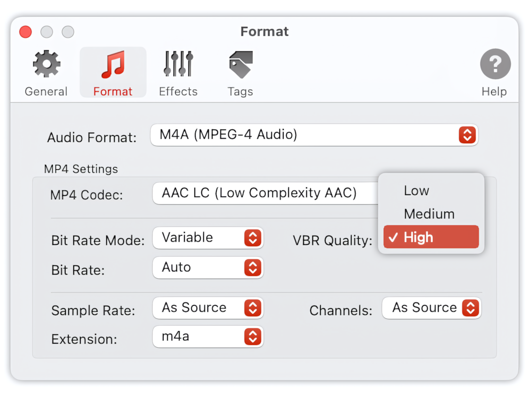Click the Sample Rate label
529x397 pixels.
coord(93,310)
